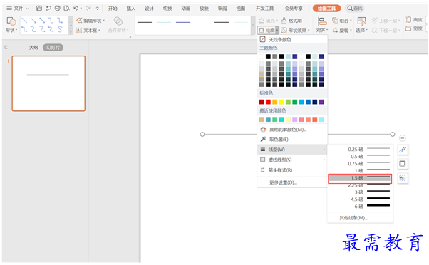Viewport: 429px width, 265px height.
Task: Expand 编辑形状 edit shape dropdown
Action: point(104,21)
